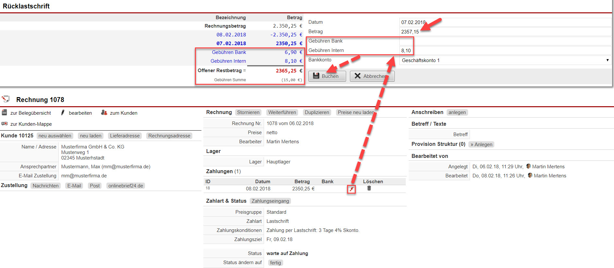Image resolution: width=614 pixels, height=268 pixels.
Task: Click the red return debit icon in payment row
Action: [351, 189]
